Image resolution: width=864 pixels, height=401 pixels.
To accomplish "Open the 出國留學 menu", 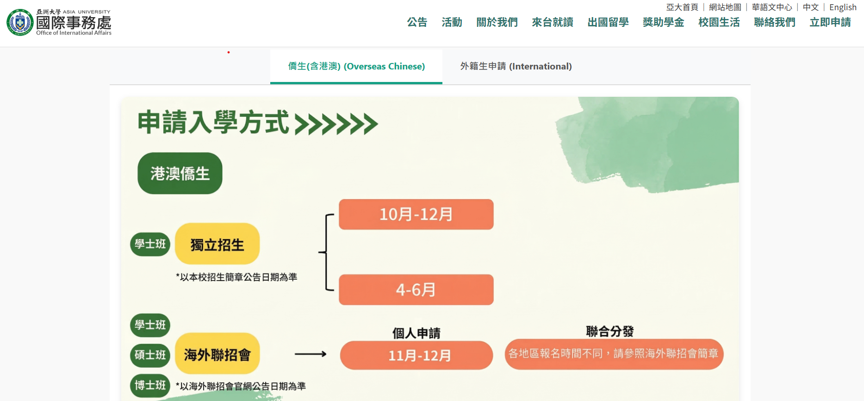I will pyautogui.click(x=608, y=22).
